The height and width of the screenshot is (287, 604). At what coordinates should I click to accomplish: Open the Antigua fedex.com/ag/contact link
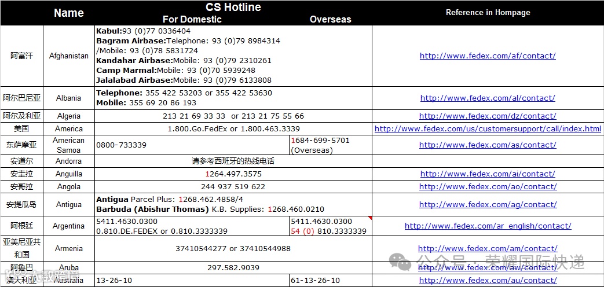(488, 205)
